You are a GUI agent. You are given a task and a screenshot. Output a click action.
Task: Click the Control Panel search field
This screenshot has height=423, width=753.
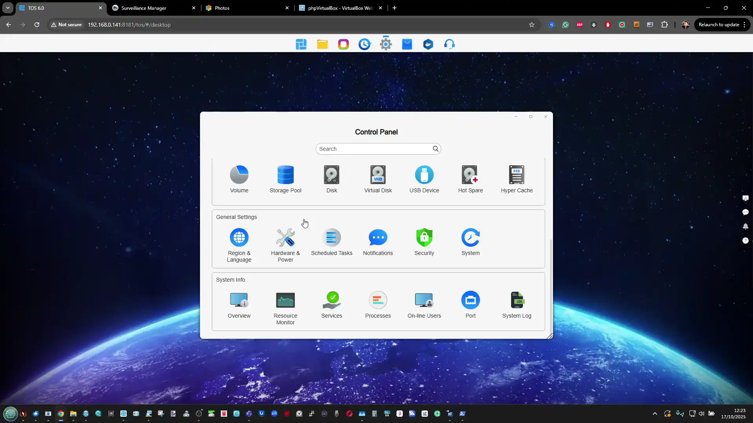coord(373,149)
